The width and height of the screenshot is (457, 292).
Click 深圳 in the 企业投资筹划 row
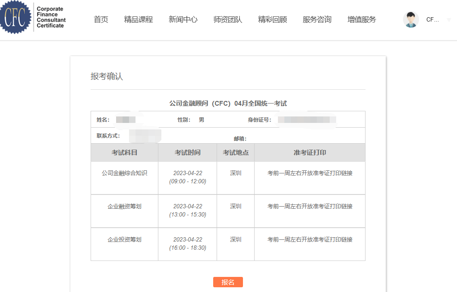(x=236, y=239)
